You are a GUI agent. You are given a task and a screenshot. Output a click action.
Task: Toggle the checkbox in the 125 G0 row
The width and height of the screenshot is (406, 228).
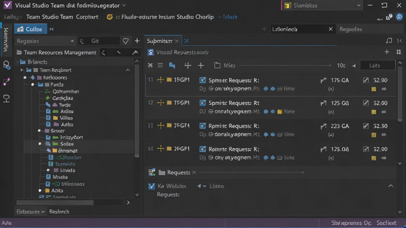[366, 103]
